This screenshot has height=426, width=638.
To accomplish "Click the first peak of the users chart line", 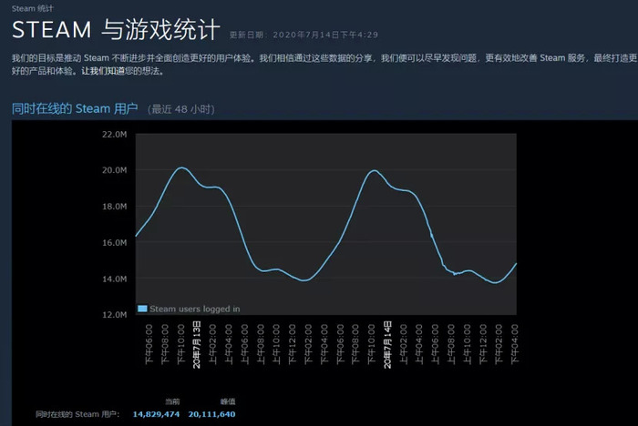I will (x=181, y=167).
